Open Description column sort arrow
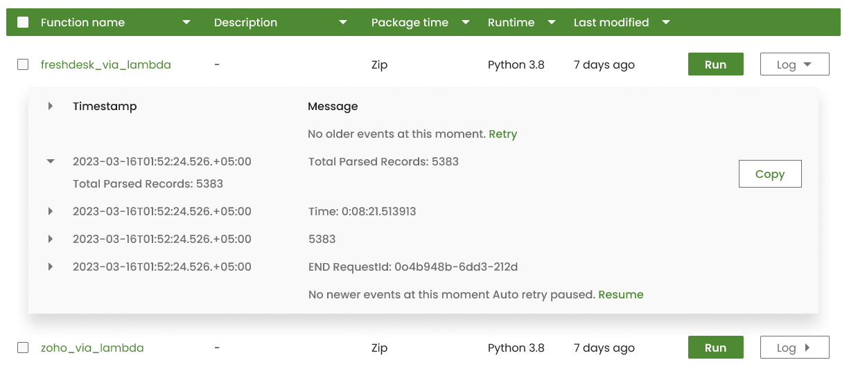 tap(342, 23)
